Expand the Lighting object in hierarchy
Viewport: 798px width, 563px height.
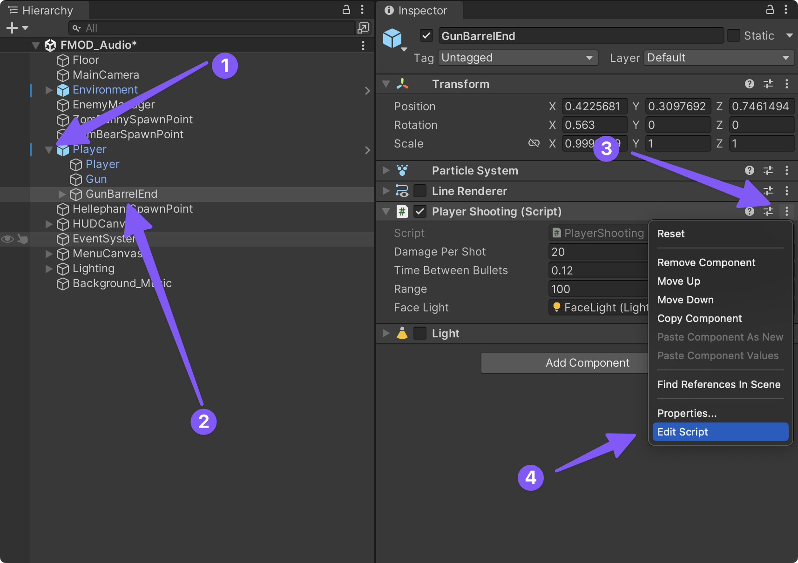tap(49, 268)
